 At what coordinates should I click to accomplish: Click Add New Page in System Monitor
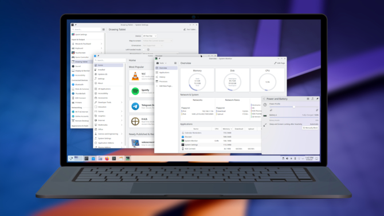[x=166, y=86]
